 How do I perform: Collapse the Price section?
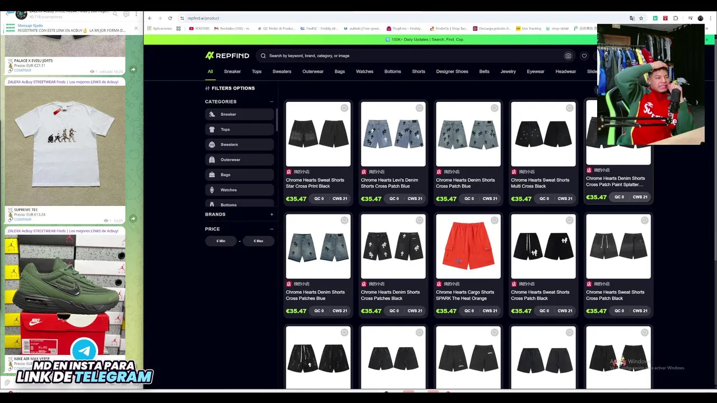pos(272,229)
